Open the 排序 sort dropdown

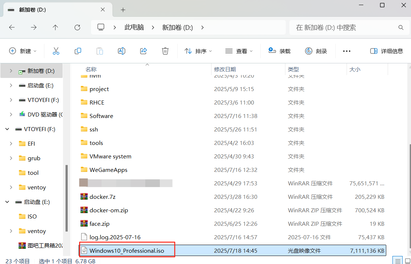click(x=198, y=51)
